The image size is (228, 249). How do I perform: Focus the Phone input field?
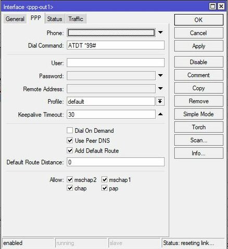tap(111, 33)
